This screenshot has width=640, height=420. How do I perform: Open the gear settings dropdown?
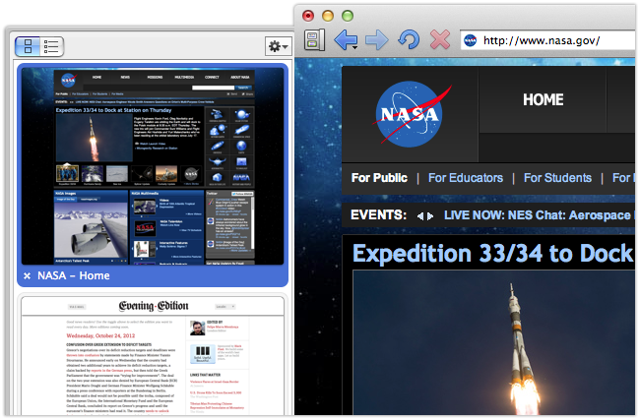[x=279, y=46]
